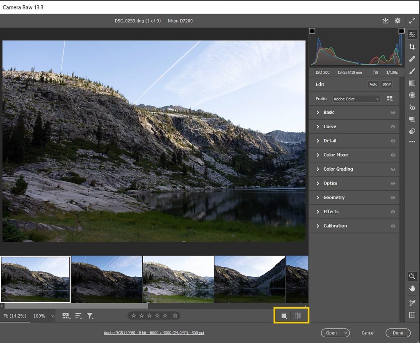Screen dimensions: 420x343
Task: Open the Adobe RGB workflow options link
Action: tap(154, 333)
